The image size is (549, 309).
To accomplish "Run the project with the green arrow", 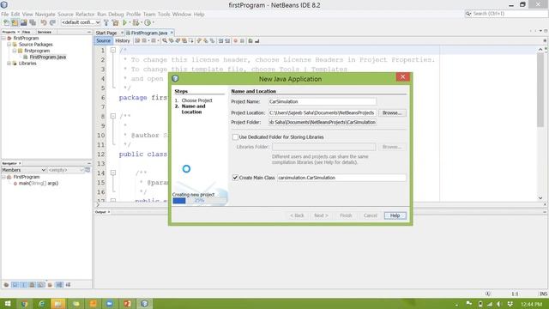I will pos(124,22).
